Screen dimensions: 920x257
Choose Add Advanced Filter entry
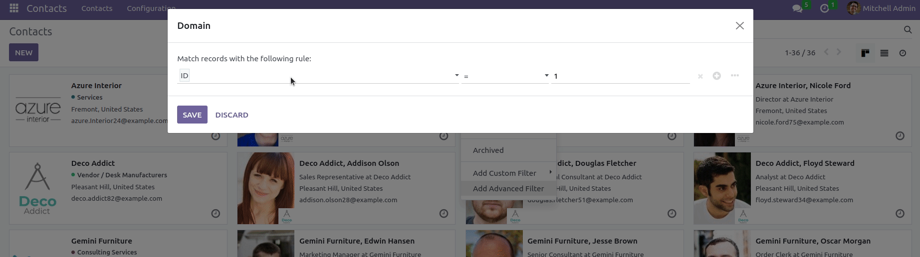pos(508,188)
